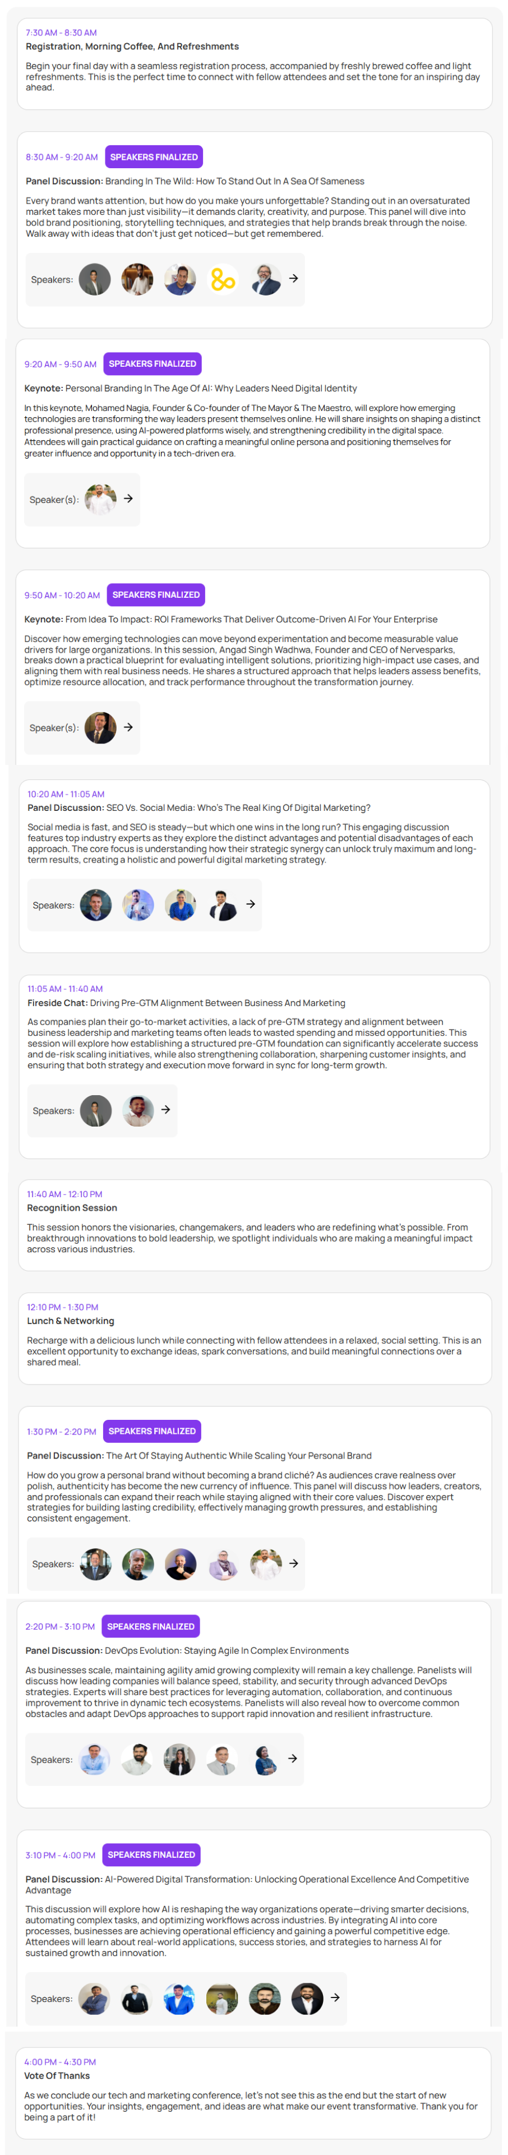Show all speakers arrow for SEO Vs. Social Media
This screenshot has height=2155, width=508.
(250, 905)
